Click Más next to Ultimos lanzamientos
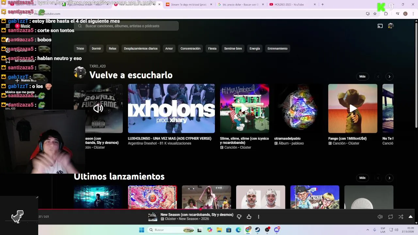The image size is (418, 235). [362, 178]
